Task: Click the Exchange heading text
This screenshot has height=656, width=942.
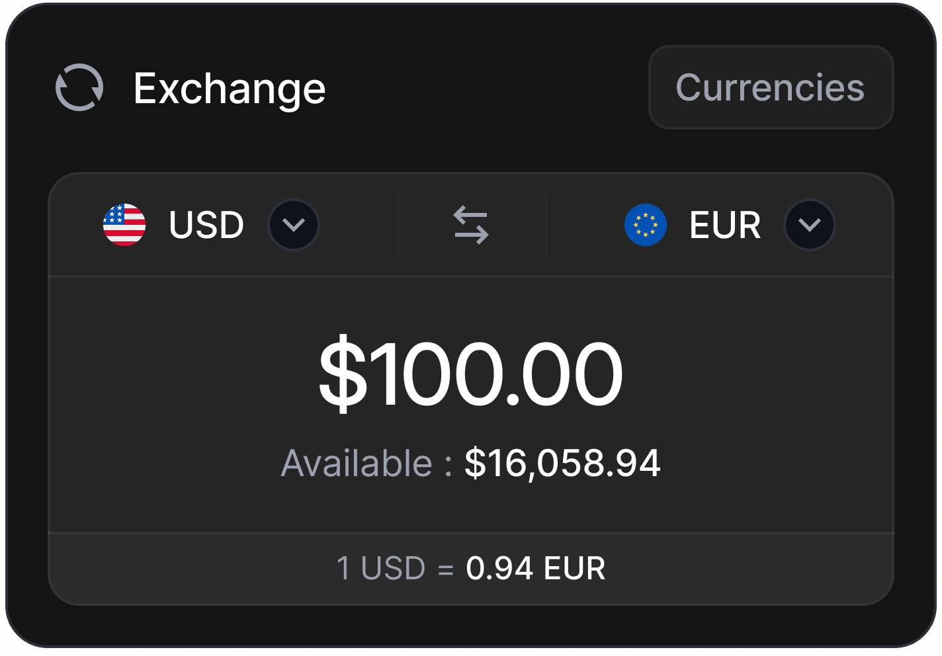Action: click(230, 89)
